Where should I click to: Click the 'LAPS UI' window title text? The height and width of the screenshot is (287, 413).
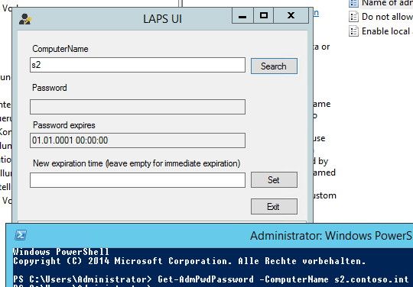click(x=162, y=19)
